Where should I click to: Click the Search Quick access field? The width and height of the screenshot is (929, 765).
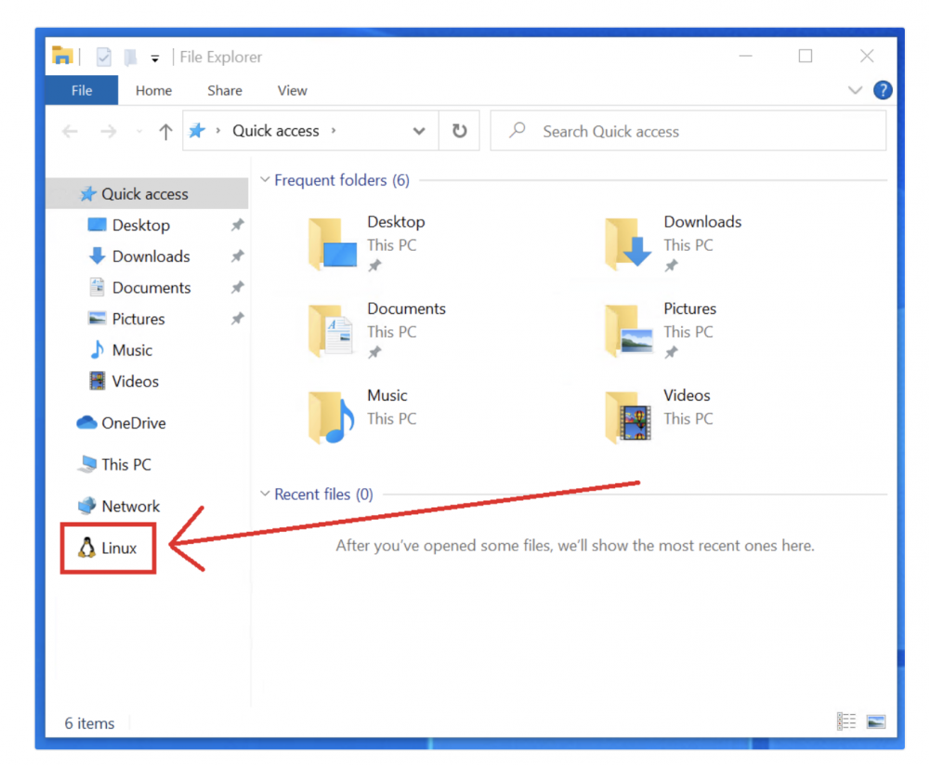pos(687,131)
